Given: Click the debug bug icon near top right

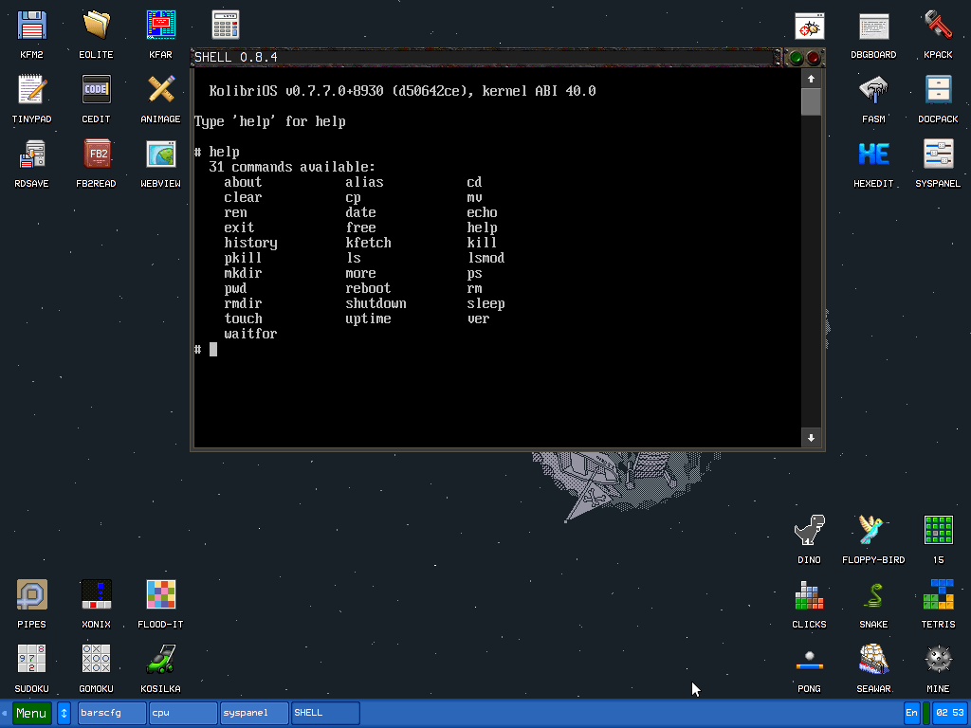Looking at the screenshot, I should [x=809, y=26].
